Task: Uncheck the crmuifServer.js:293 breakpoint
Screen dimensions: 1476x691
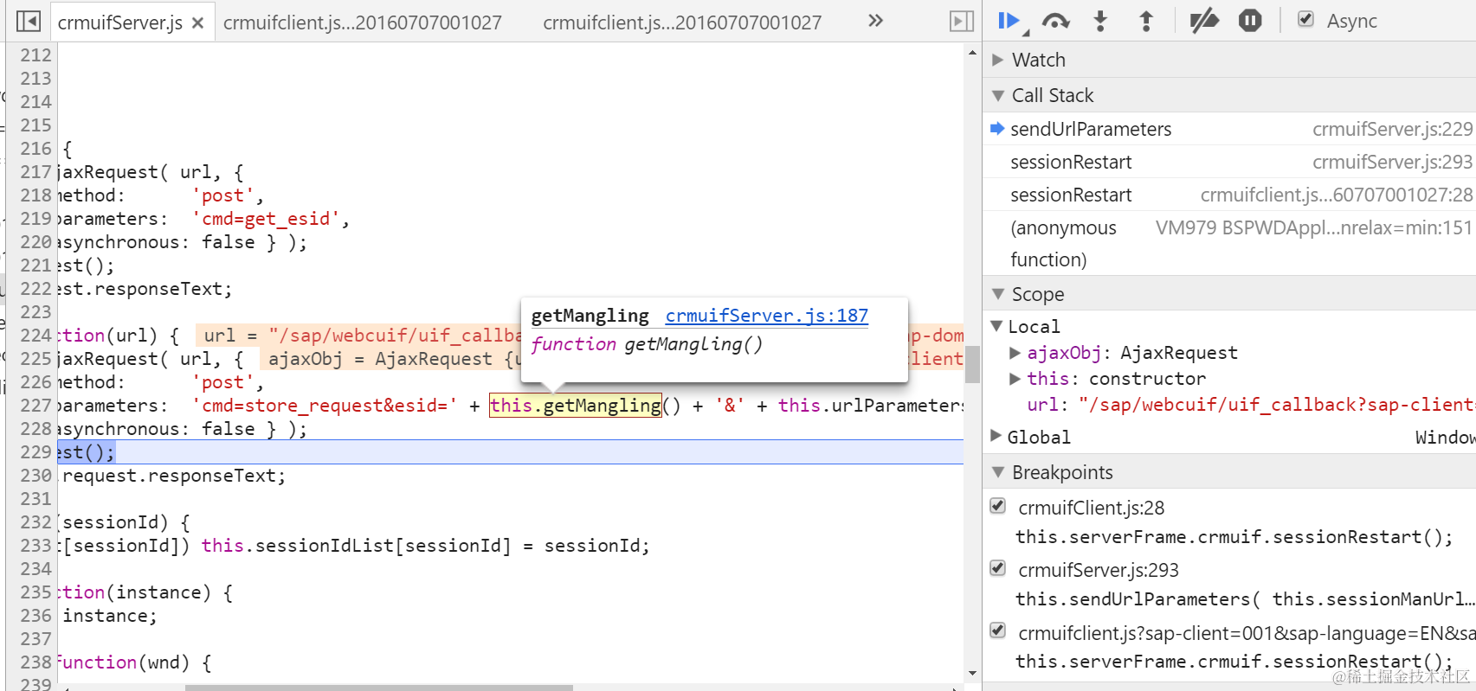Action: [998, 568]
